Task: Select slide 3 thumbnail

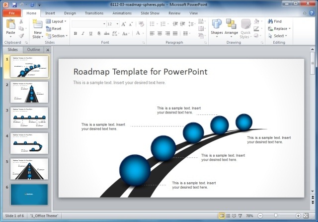Action: 29,118
